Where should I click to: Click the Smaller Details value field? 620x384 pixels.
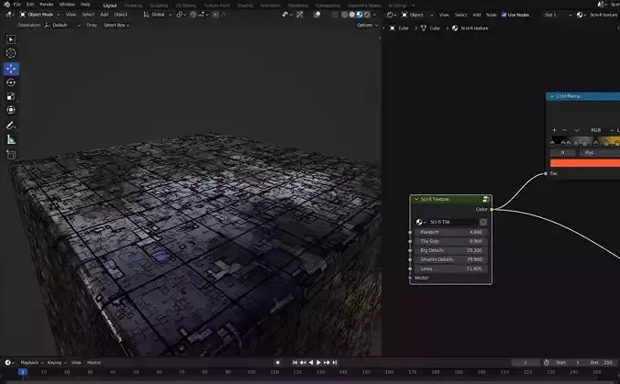point(450,259)
